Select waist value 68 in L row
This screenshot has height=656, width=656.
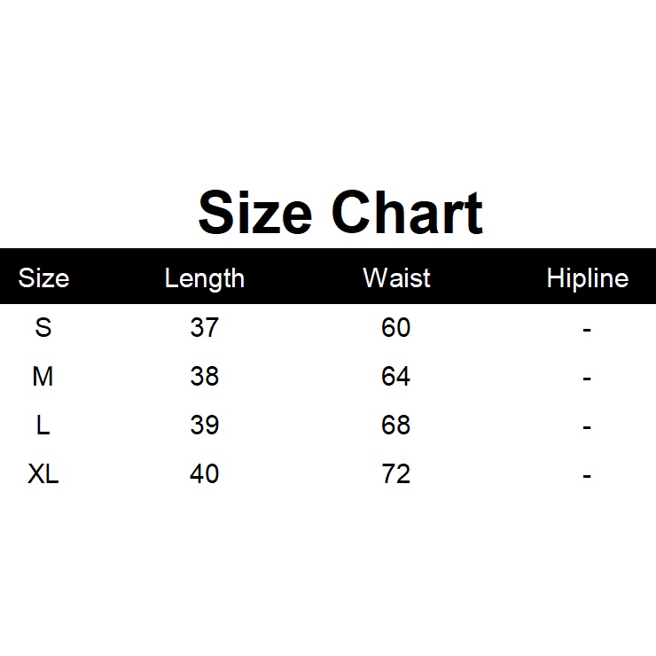[x=396, y=426]
